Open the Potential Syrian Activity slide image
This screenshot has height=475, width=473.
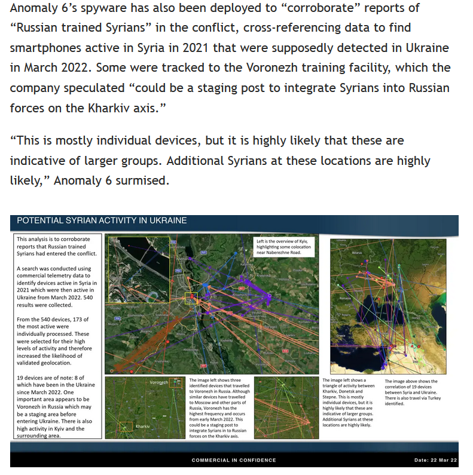click(234, 341)
